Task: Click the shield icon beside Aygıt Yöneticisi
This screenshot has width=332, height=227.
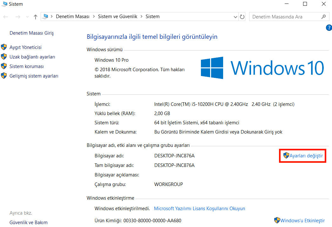Action: click(x=4, y=47)
